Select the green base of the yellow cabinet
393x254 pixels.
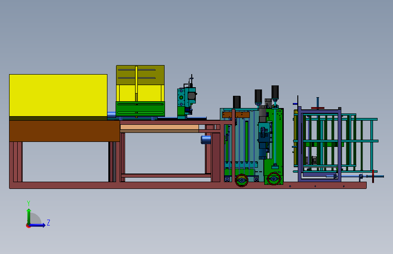click(140, 109)
